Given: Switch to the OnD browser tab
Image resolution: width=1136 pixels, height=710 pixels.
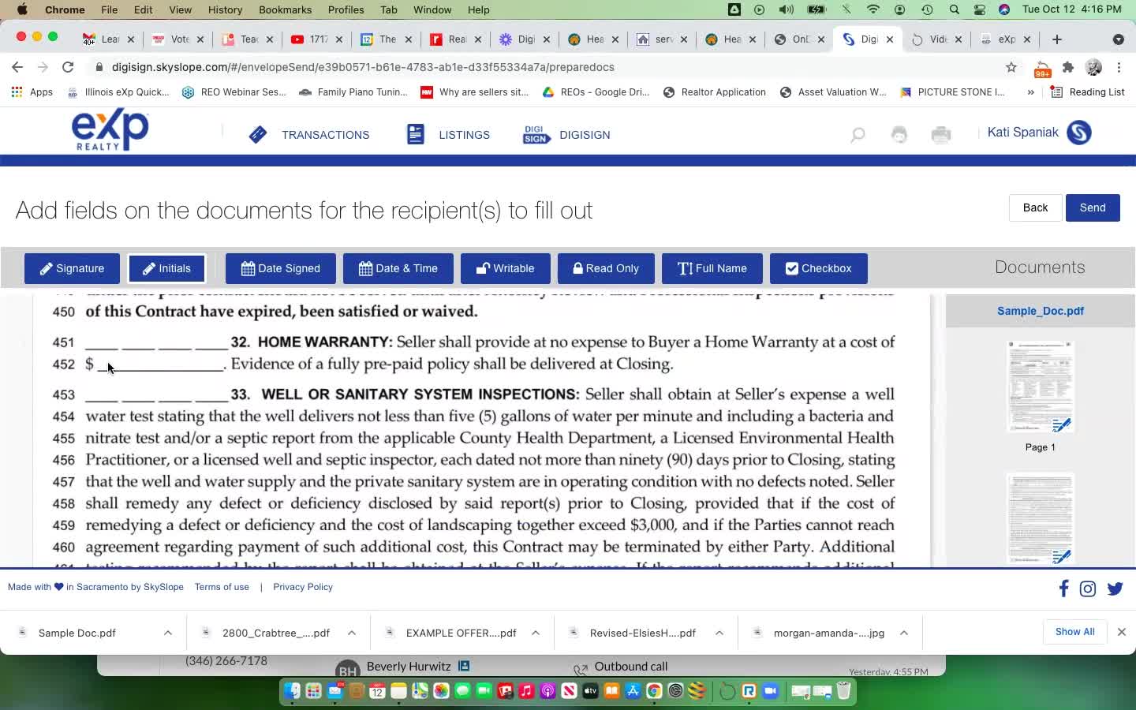Looking at the screenshot, I should pos(799,39).
